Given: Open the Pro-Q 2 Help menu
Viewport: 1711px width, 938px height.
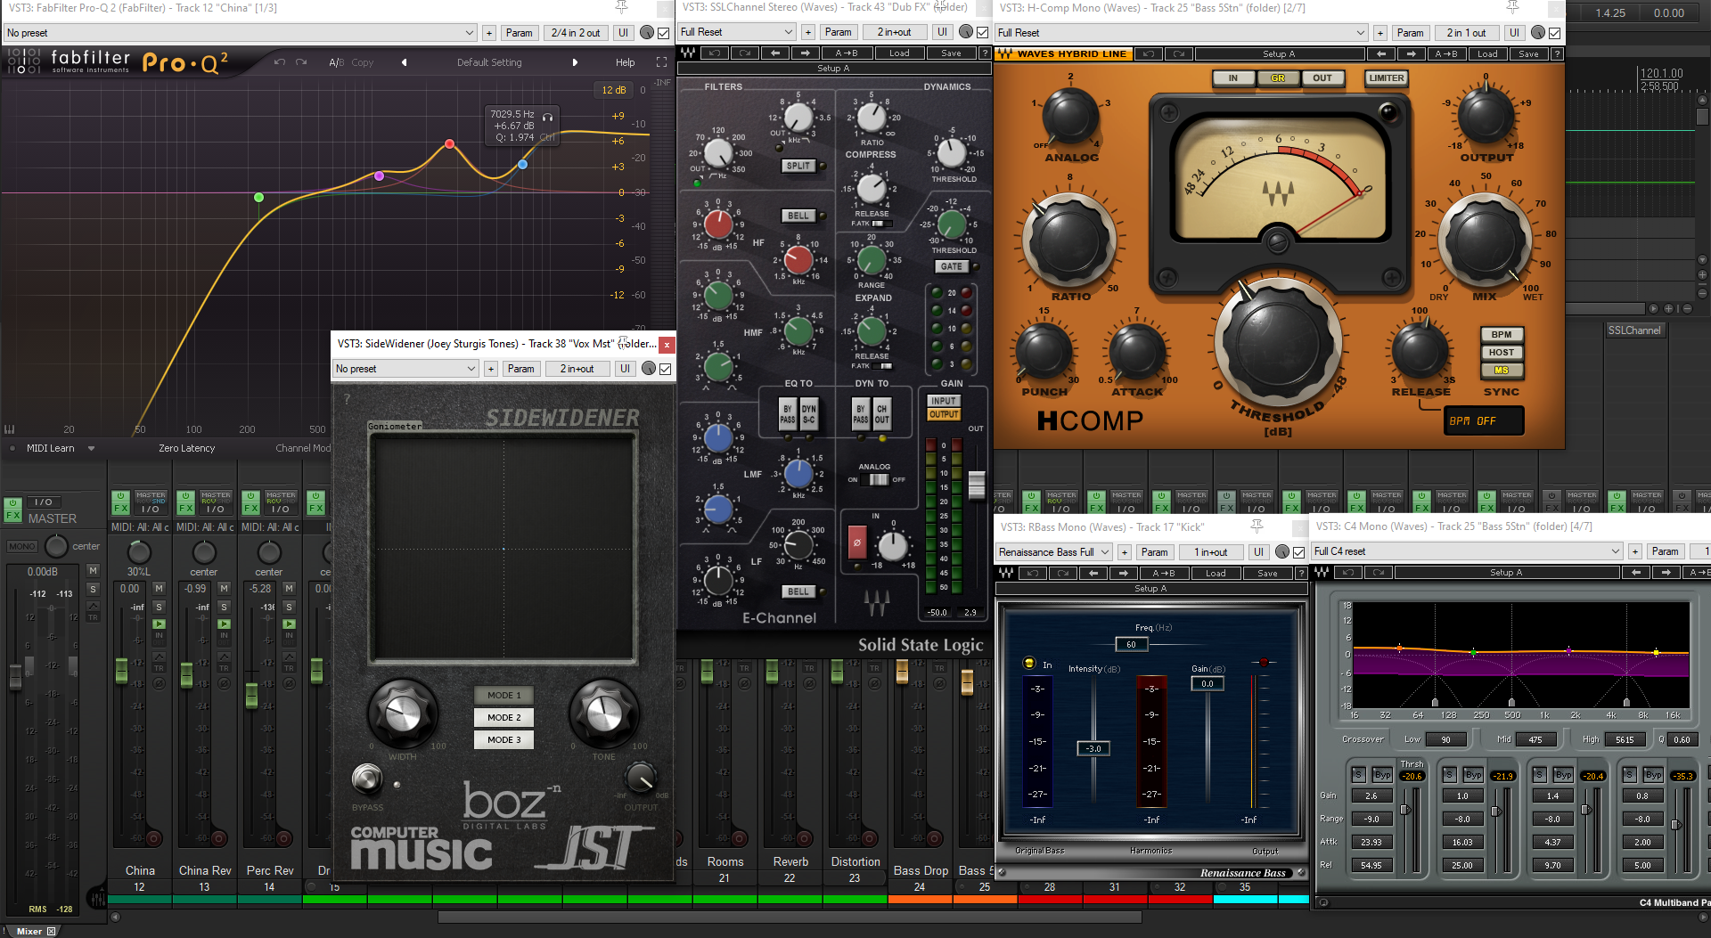Looking at the screenshot, I should coord(625,62).
